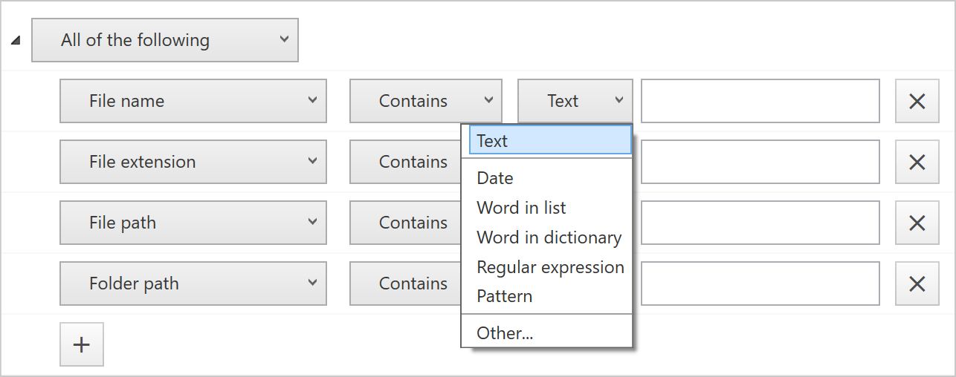Open Contains operator dropdown in File name row
The image size is (956, 377).
coord(426,101)
